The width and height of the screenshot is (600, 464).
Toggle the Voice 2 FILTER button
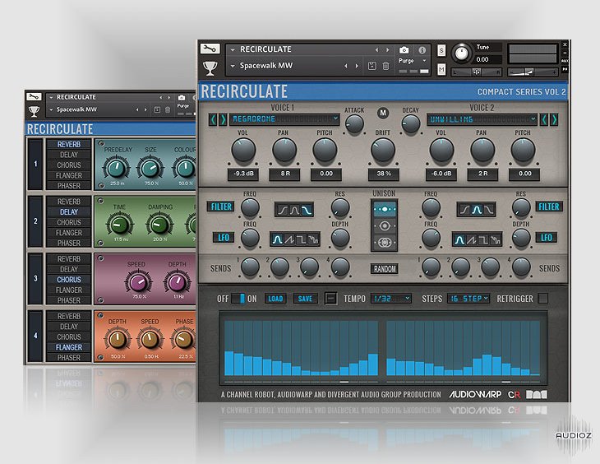click(549, 206)
